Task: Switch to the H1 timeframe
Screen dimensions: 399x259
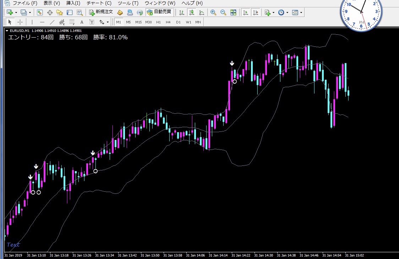Action: pyautogui.click(x=158, y=22)
